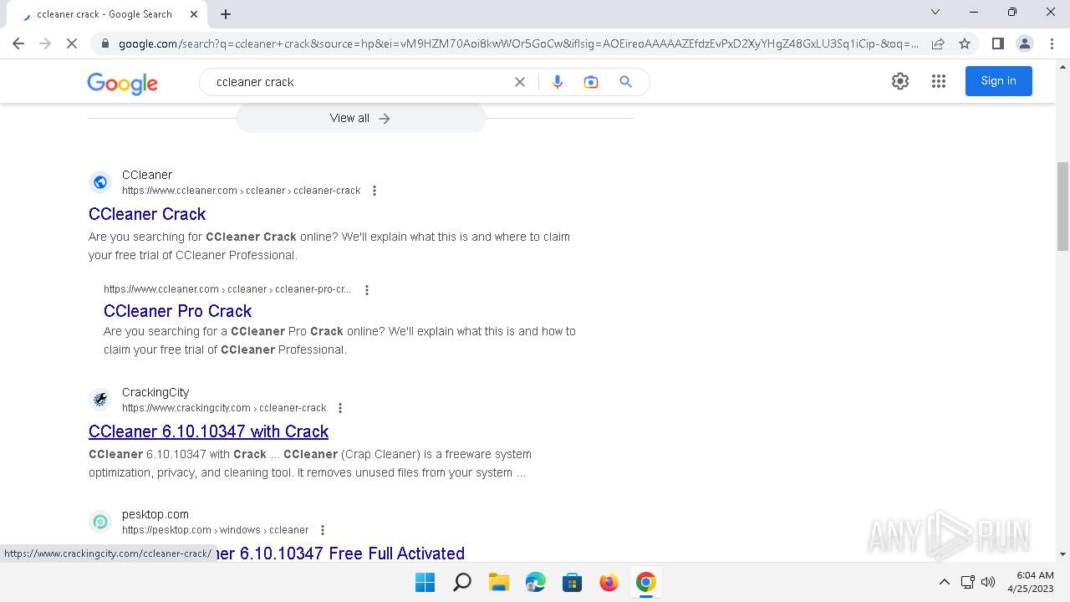1070x602 pixels.
Task: Search by image with camera icon
Action: 591,82
